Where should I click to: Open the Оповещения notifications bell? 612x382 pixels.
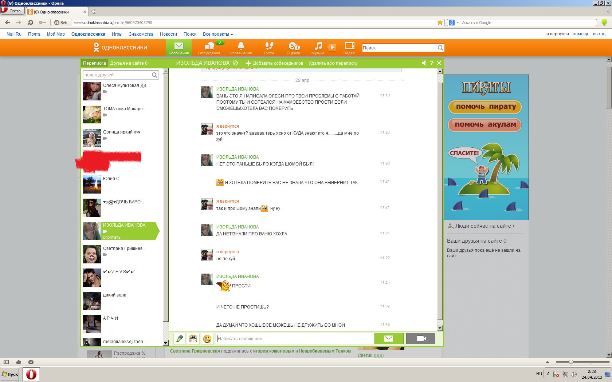240,48
